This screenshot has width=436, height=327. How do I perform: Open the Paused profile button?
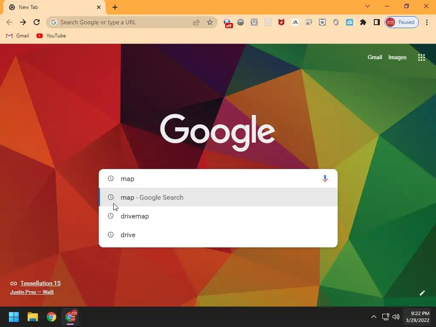(402, 22)
